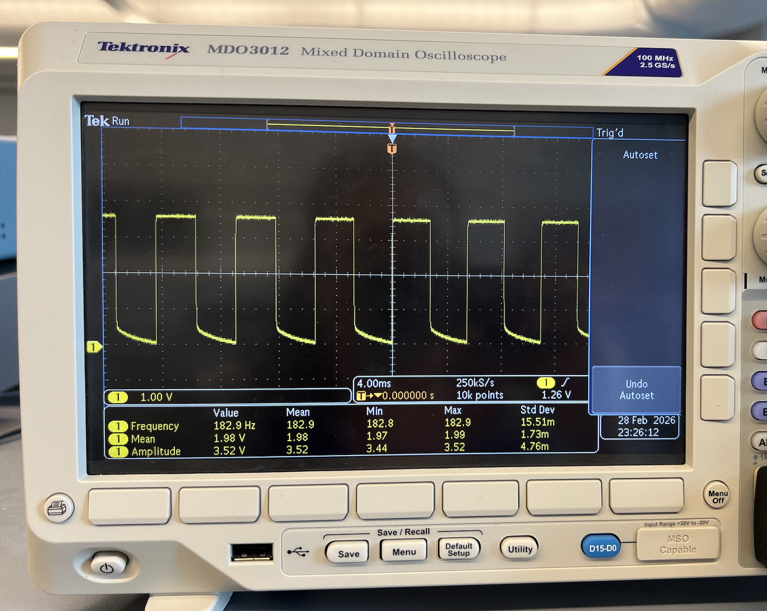Click the orange trigger position T marker

392,149
